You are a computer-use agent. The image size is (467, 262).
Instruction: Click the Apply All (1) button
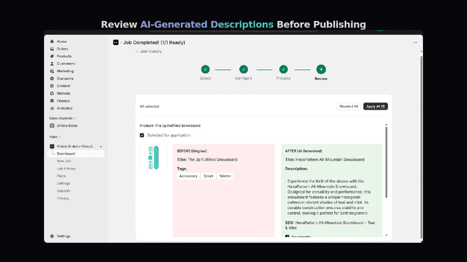pos(376,106)
